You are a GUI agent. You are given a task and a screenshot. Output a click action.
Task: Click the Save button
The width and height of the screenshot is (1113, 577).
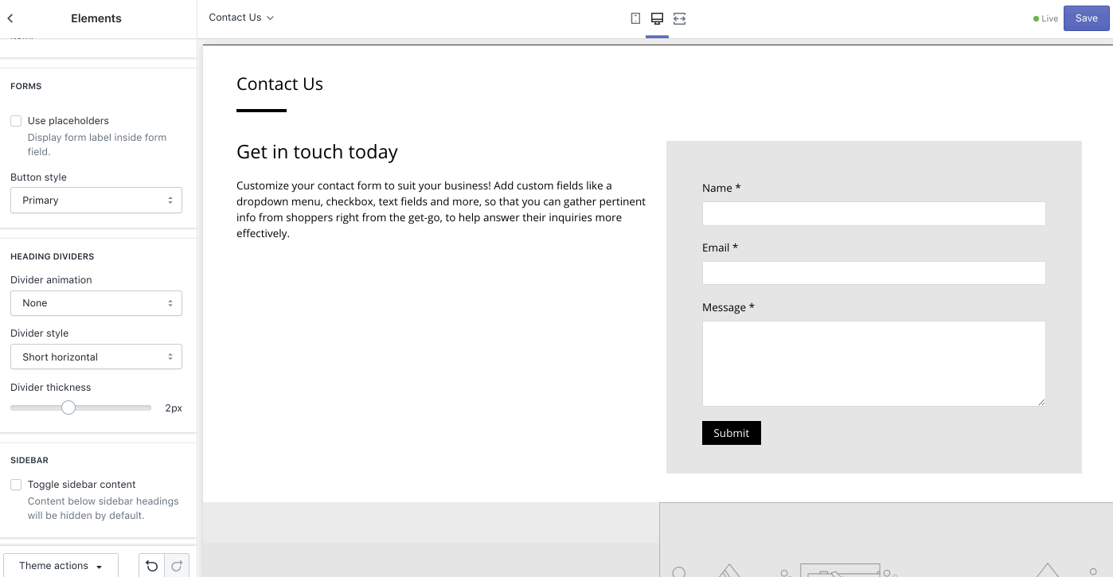tap(1086, 18)
